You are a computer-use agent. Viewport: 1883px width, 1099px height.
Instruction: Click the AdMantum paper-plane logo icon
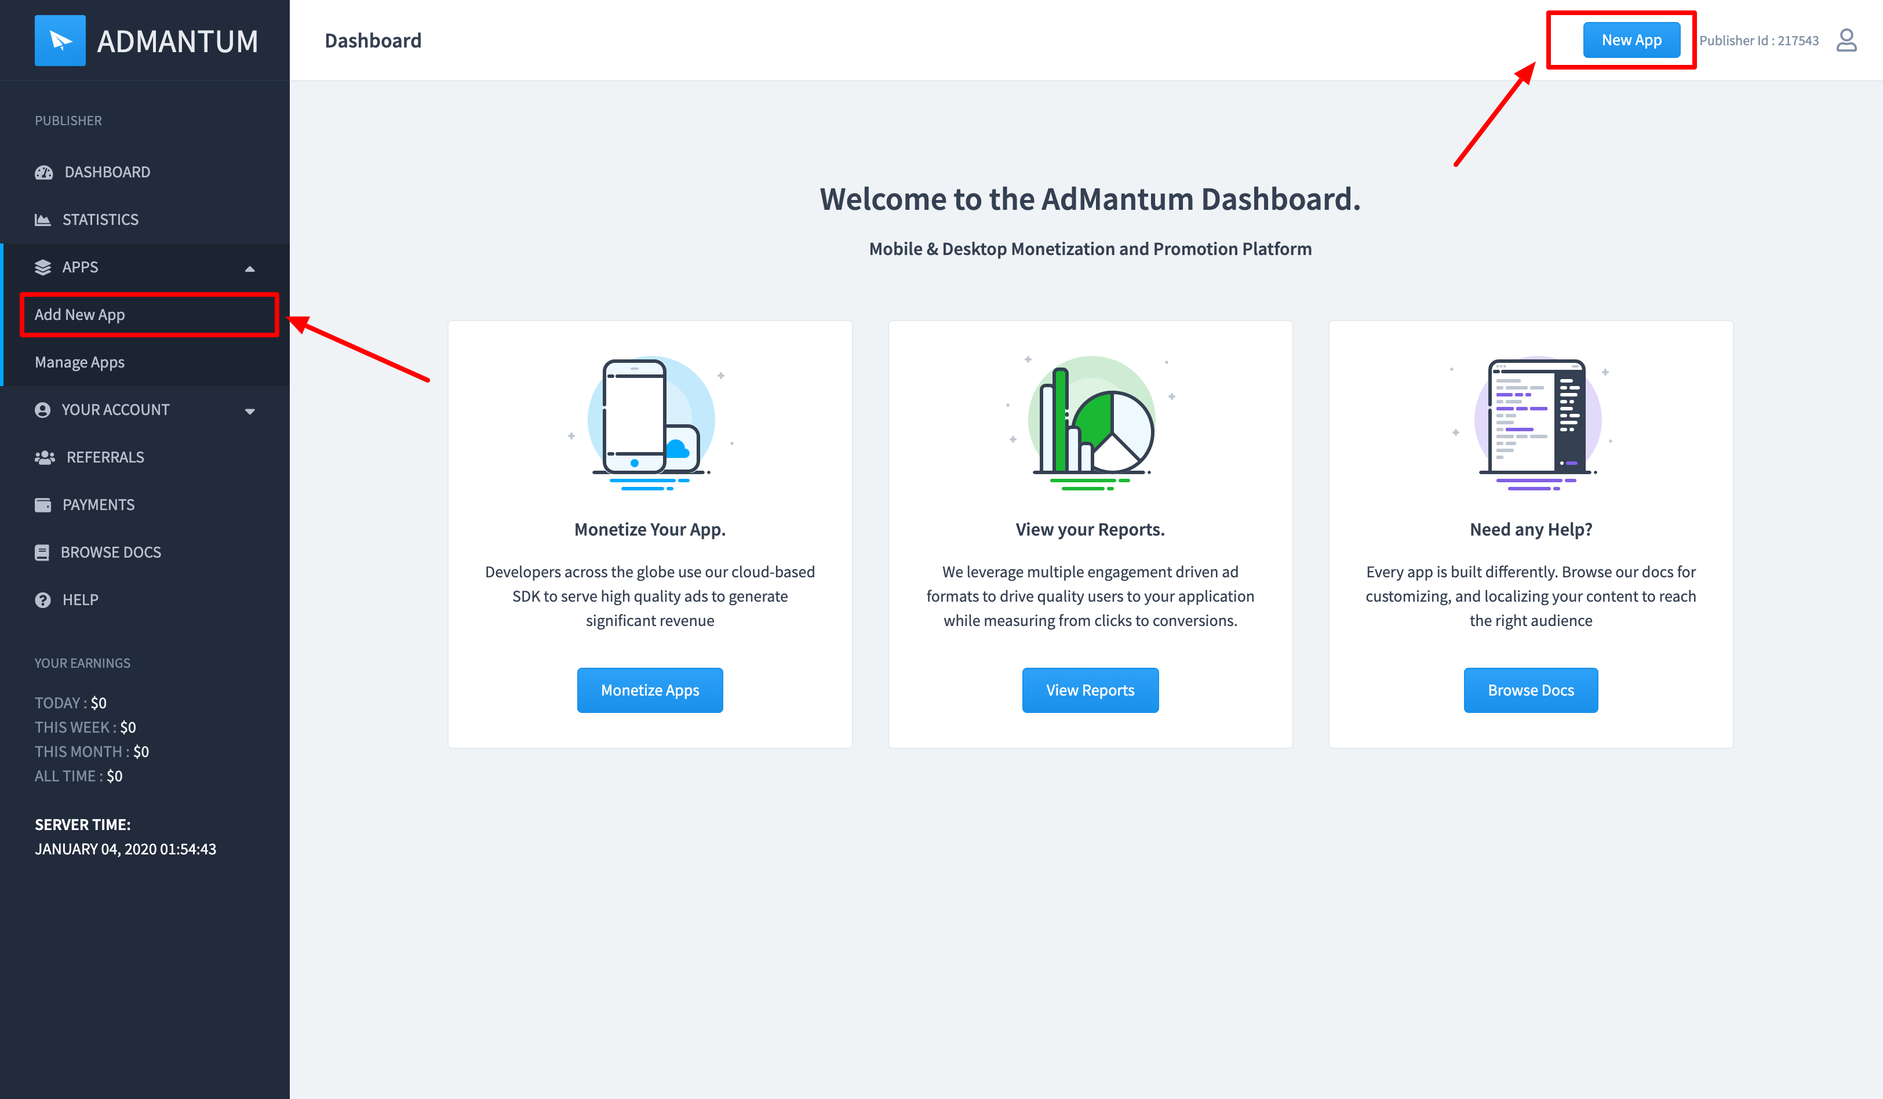[x=60, y=41]
